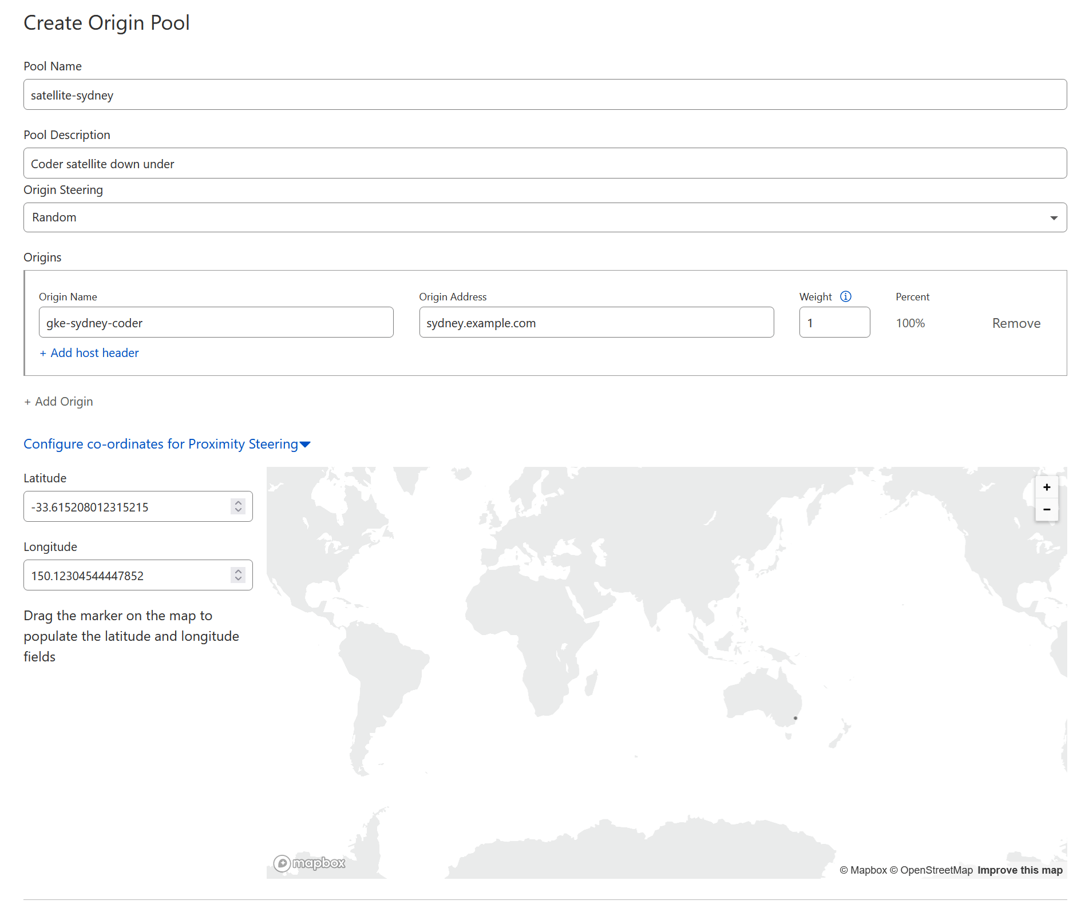This screenshot has height=916, width=1089.
Task: Open the Origin Steering dropdown
Action: coord(544,217)
